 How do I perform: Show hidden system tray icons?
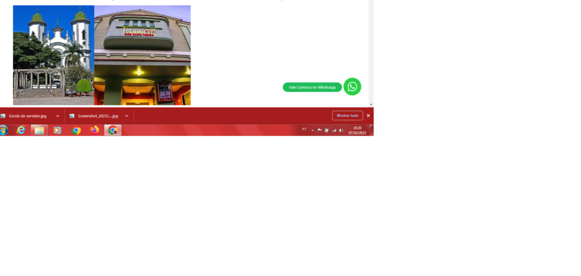click(x=312, y=130)
